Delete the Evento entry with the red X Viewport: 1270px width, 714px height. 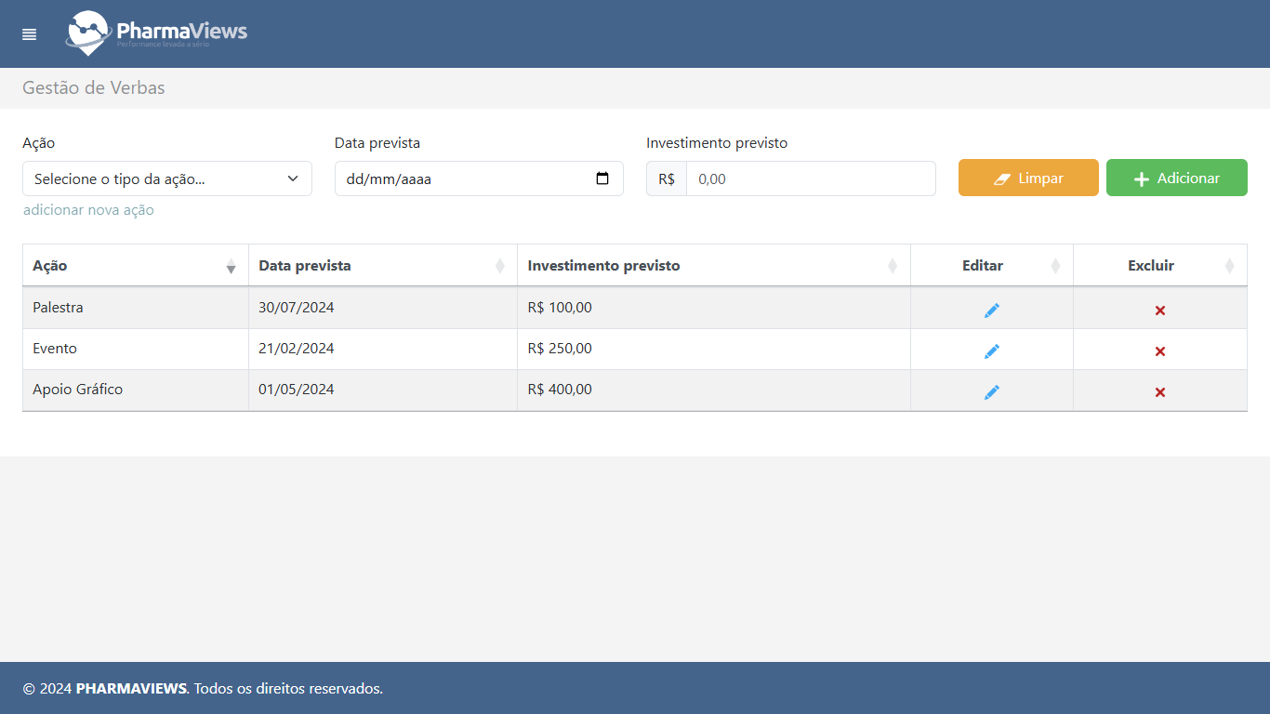[x=1159, y=351]
